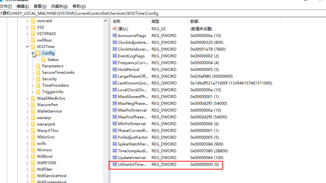The width and height of the screenshot is (326, 183).
Task: Click the folder icon for Parameters key
Action: click(x=38, y=66)
